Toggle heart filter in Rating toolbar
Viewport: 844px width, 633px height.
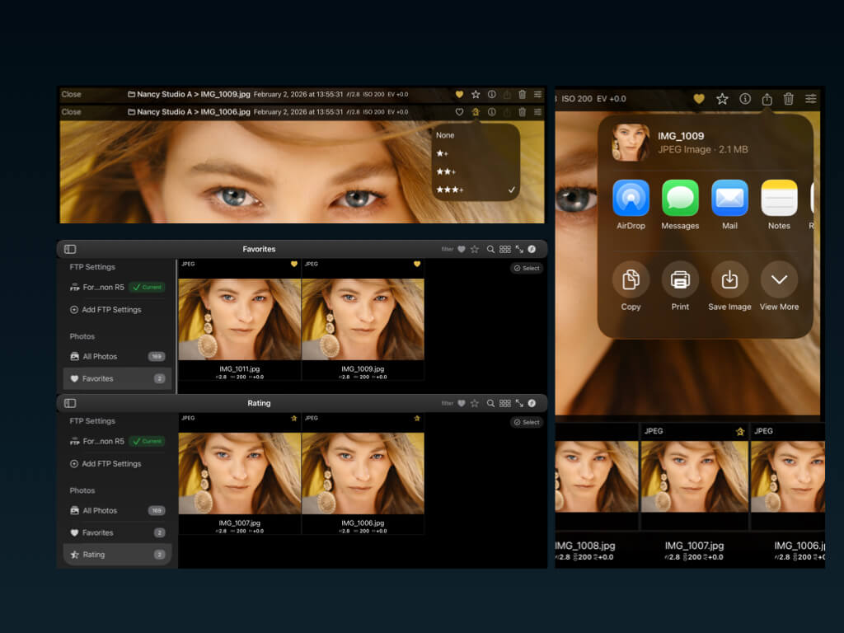(x=462, y=403)
